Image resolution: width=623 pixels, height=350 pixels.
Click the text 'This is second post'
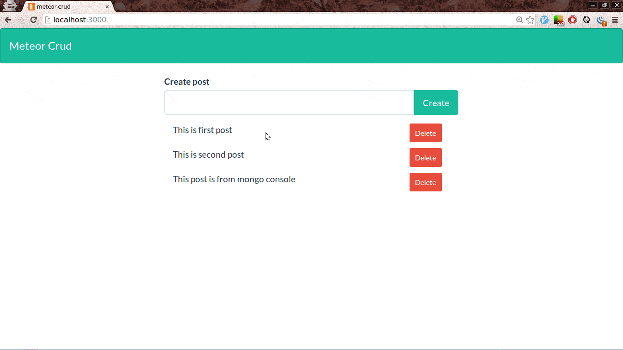(x=208, y=154)
